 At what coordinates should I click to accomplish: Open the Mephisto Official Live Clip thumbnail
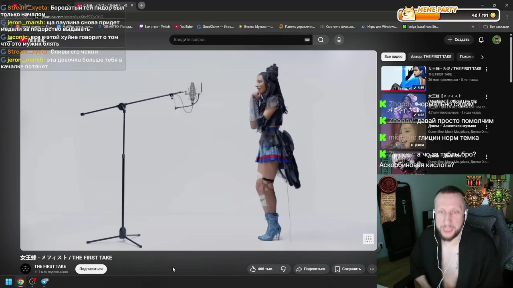tap(403, 106)
